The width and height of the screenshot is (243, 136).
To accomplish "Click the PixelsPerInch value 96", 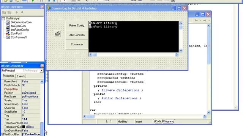I will point(24,85).
